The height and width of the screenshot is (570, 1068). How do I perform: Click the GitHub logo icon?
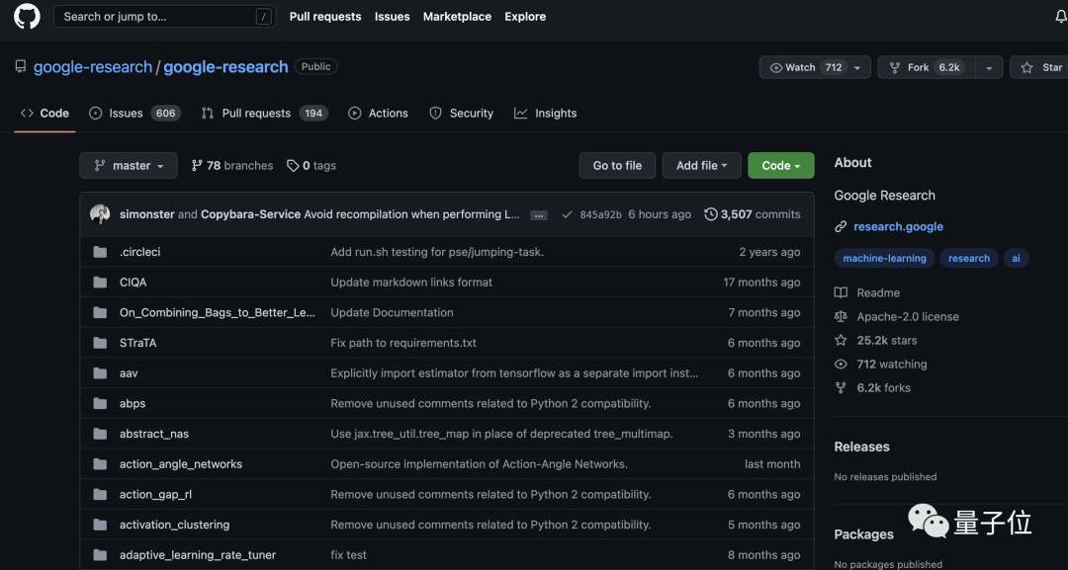tap(27, 17)
